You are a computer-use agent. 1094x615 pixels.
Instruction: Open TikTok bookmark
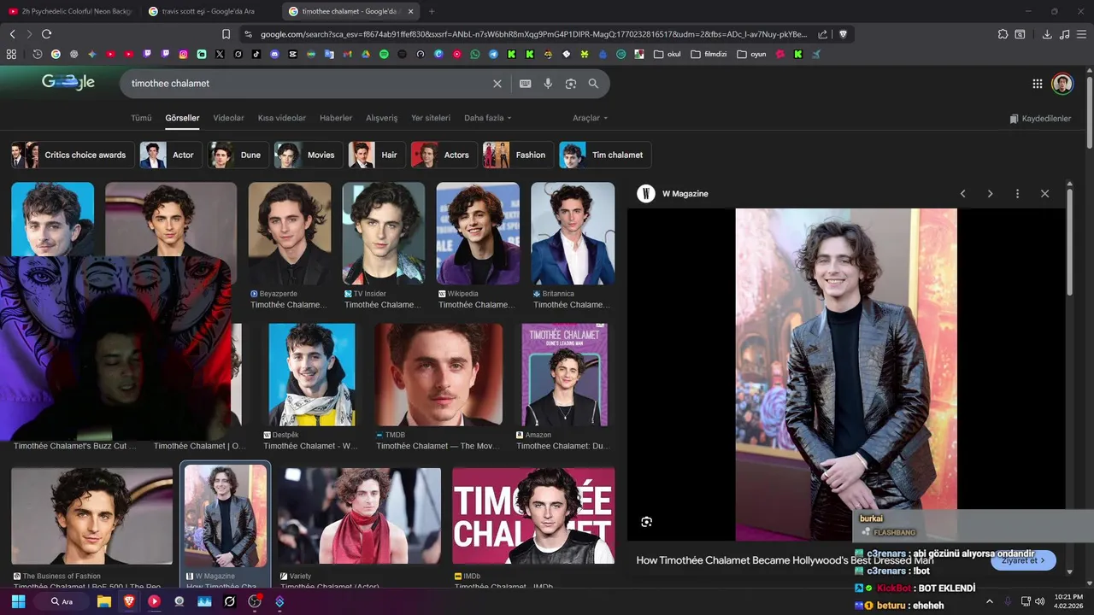[256, 54]
